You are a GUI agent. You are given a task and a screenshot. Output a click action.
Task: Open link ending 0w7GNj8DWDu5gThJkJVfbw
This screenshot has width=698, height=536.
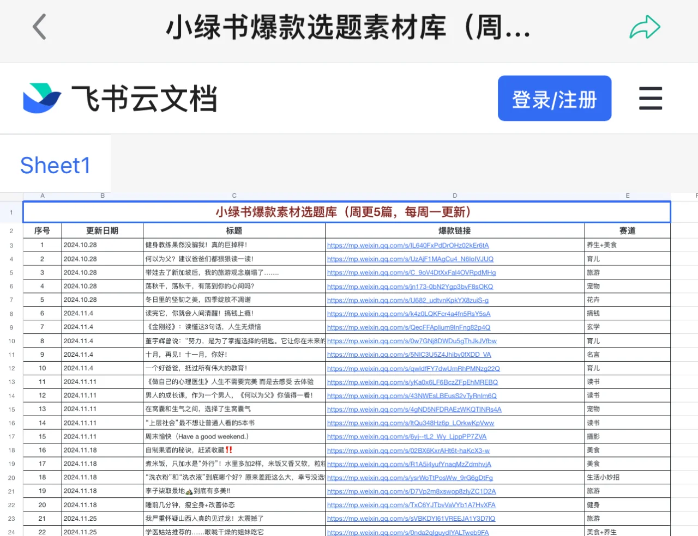point(412,341)
